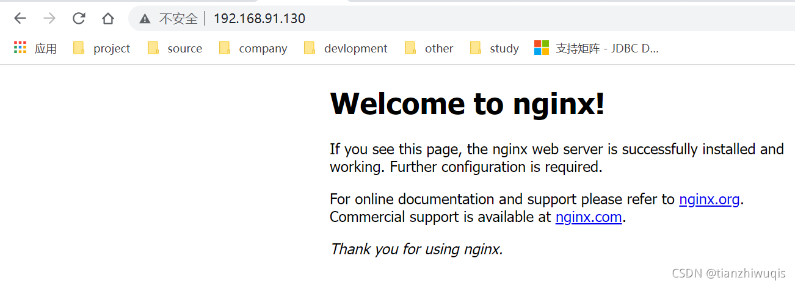
Task: Open the project bookmark folder
Action: tap(101, 48)
